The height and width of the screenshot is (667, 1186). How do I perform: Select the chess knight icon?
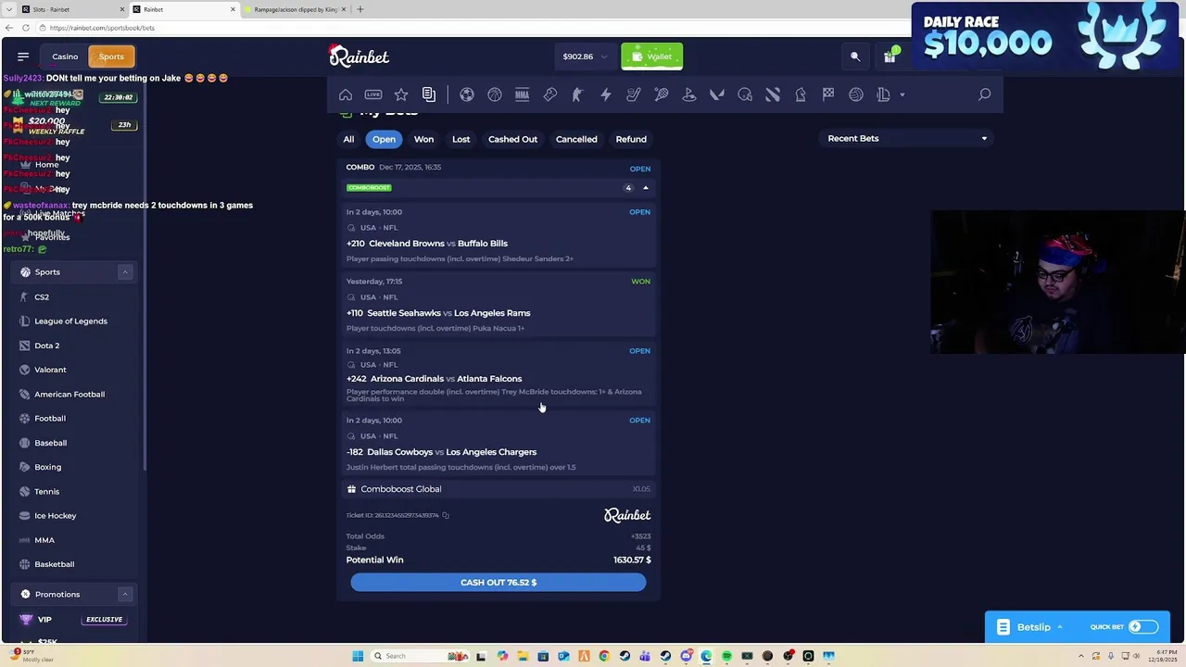point(801,94)
